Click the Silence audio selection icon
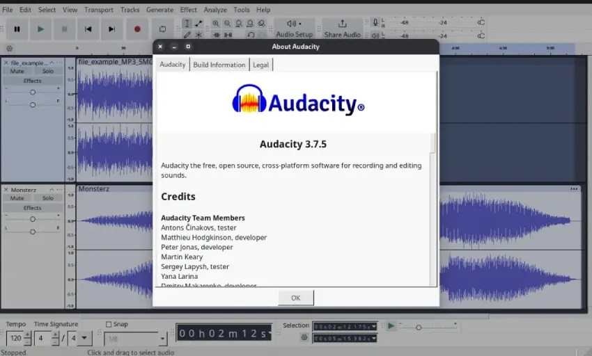Screen dimensions: 592x356 228,35
